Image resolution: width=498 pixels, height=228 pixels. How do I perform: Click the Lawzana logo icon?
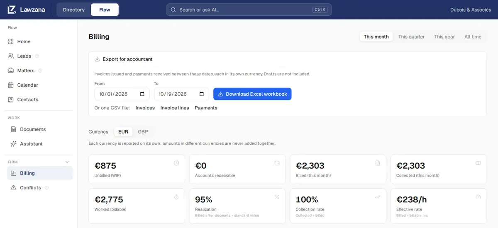click(12, 10)
